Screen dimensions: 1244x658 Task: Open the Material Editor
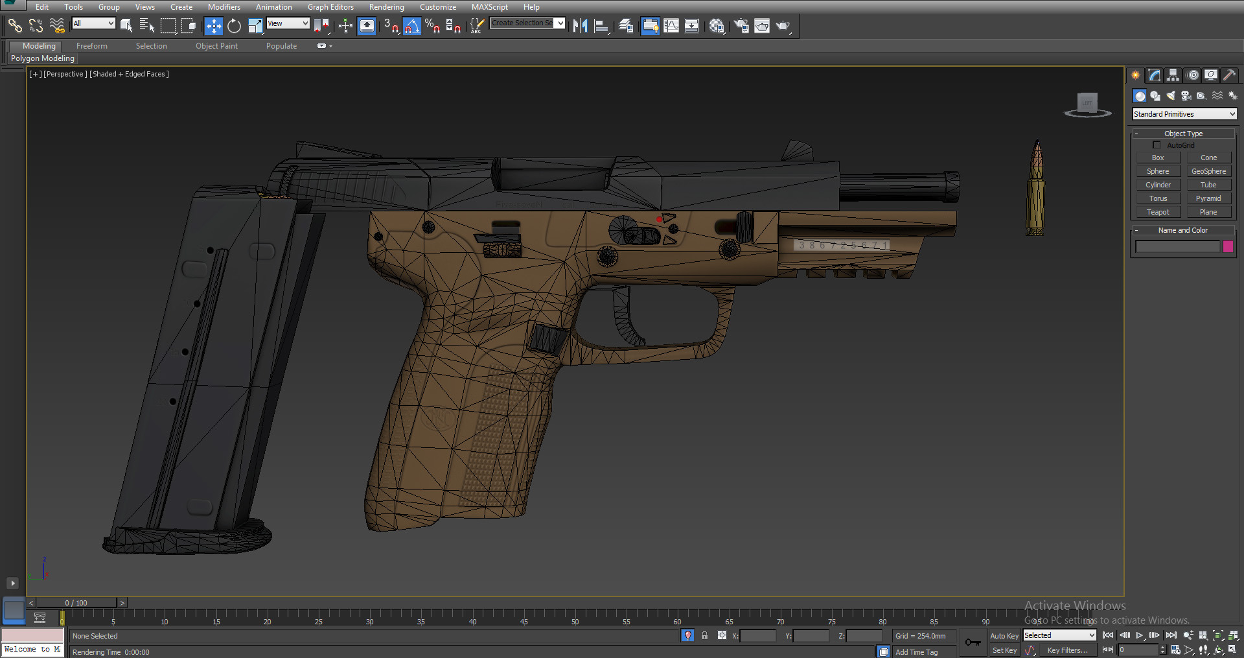coord(717,26)
